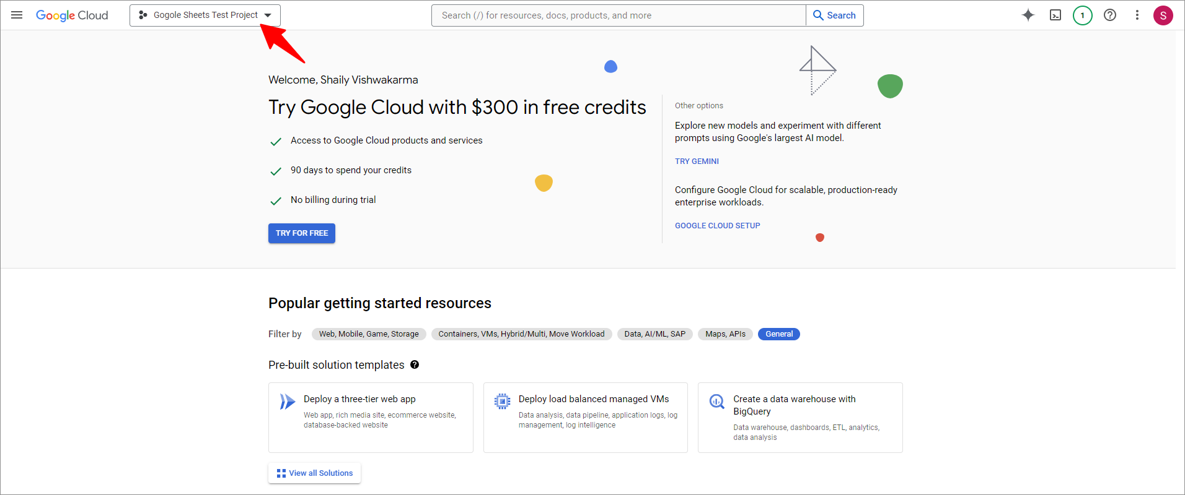
Task: Open the help question mark icon
Action: [x=1110, y=15]
